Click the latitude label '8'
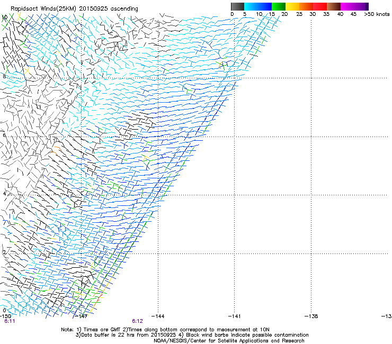The width and height of the screenshot is (392, 344). coord(4,76)
